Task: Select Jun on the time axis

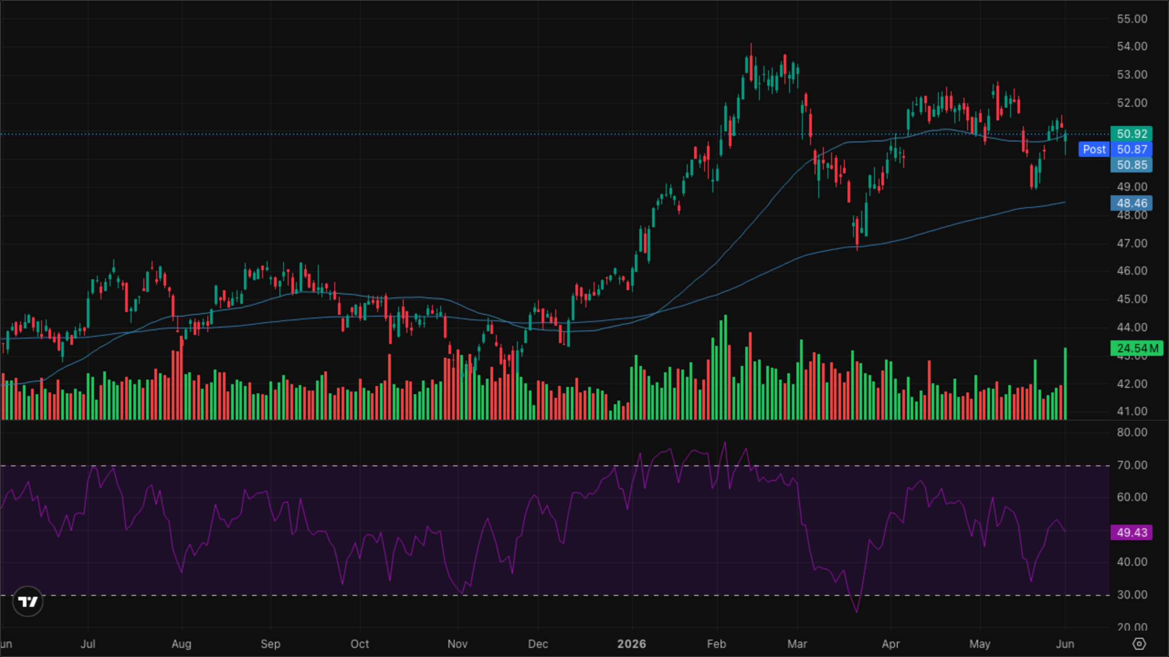Action: point(1065,644)
